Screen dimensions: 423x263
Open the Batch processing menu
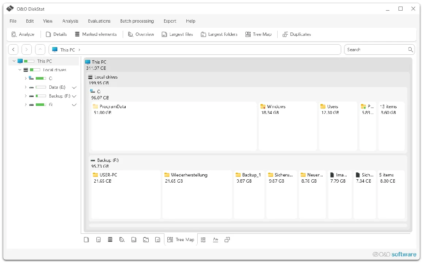tap(137, 21)
